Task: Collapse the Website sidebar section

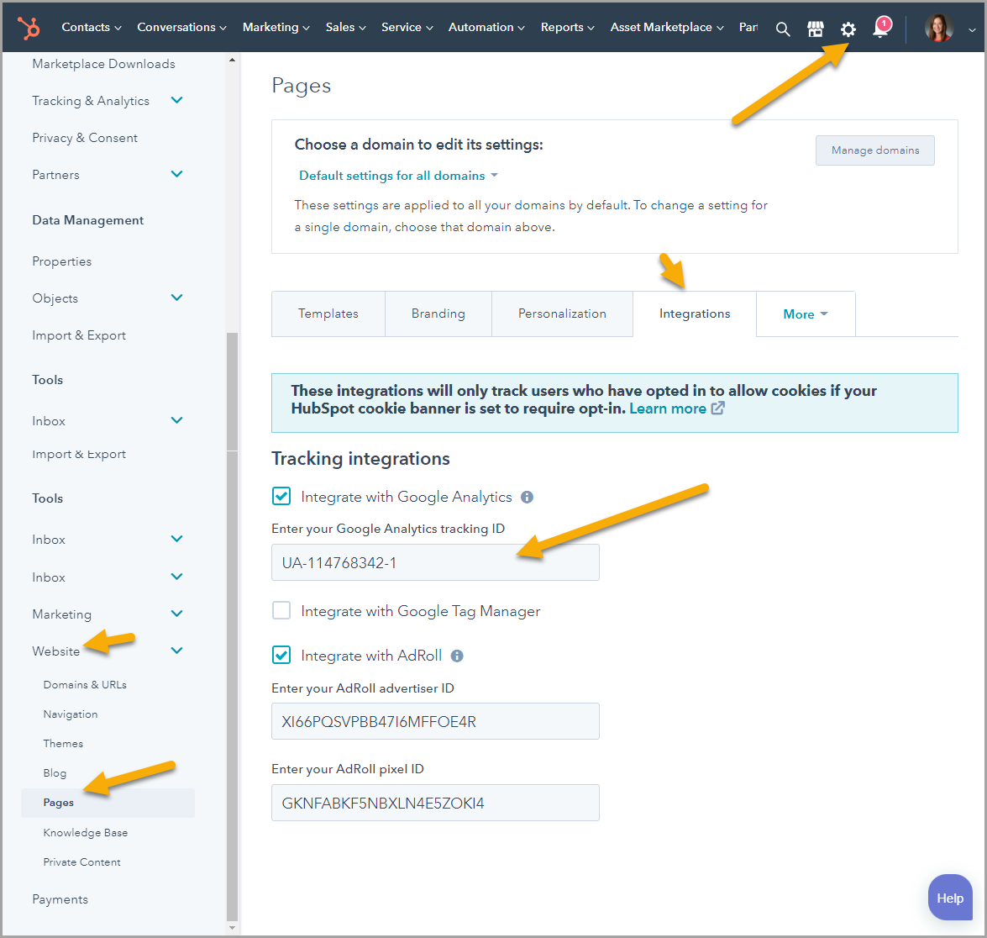Action: [x=177, y=651]
